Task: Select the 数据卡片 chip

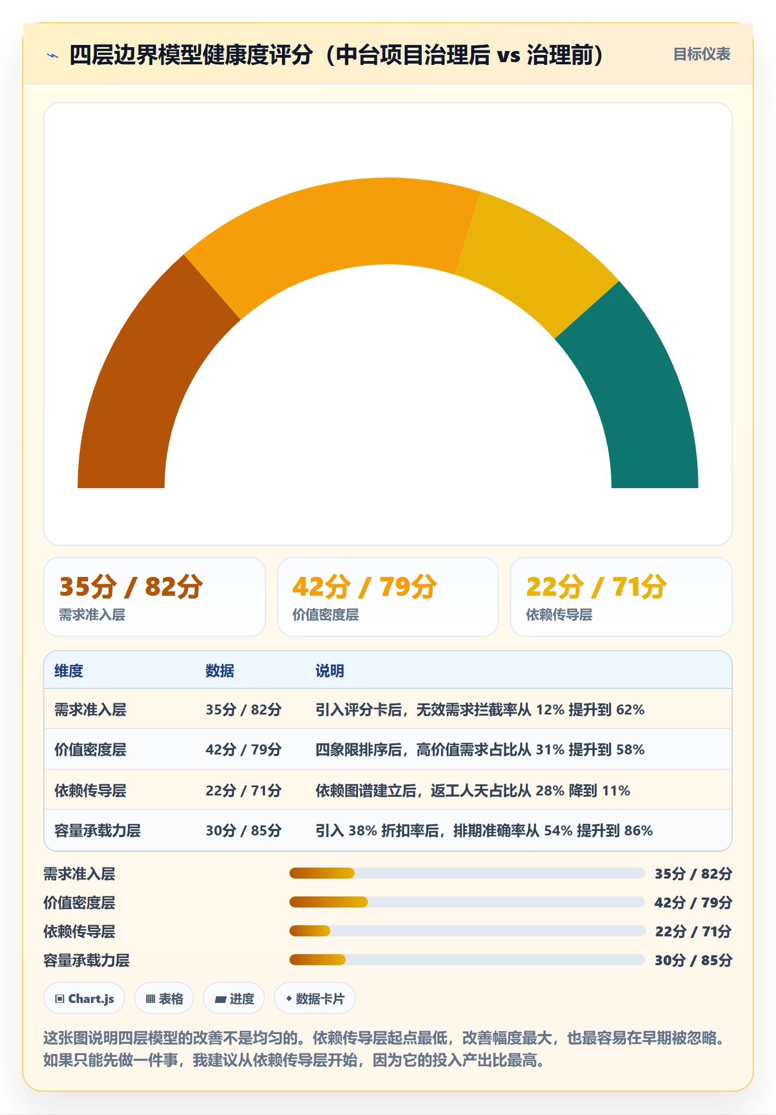Action: pyautogui.click(x=315, y=999)
